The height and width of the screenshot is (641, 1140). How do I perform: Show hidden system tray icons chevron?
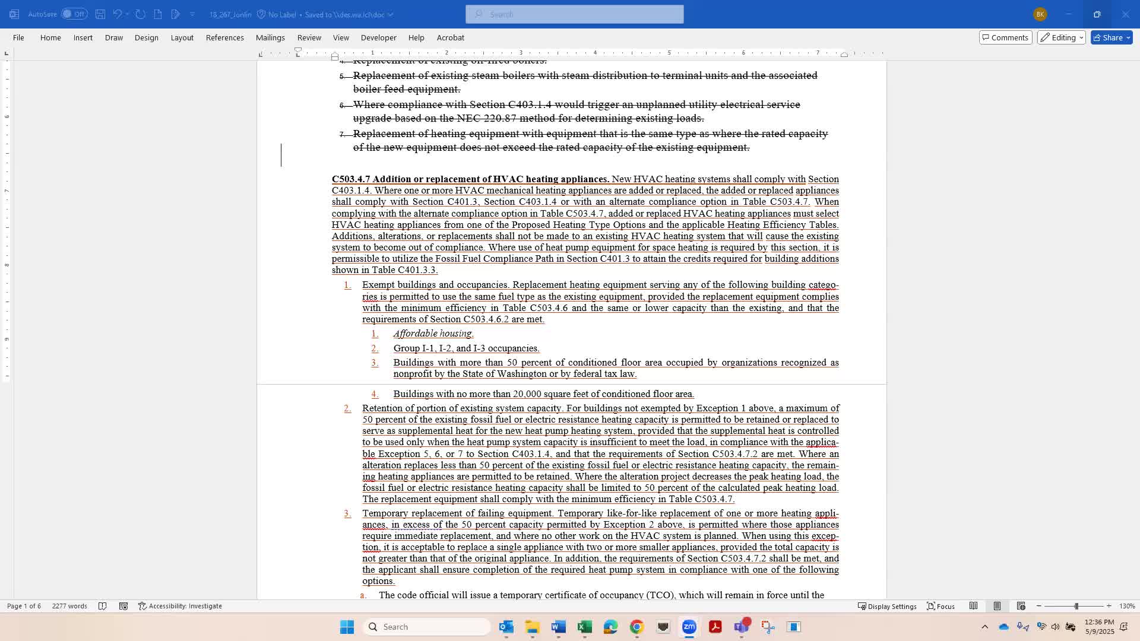pos(984,627)
